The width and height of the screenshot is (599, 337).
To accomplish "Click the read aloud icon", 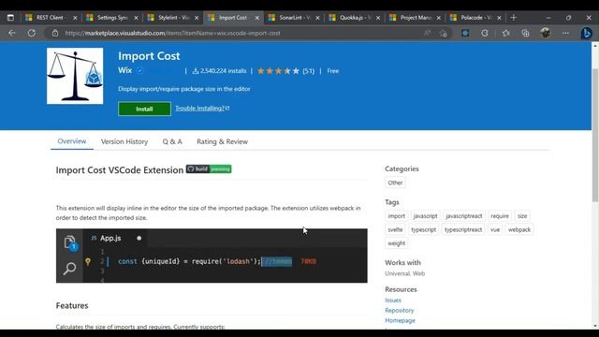I will pos(427,34).
